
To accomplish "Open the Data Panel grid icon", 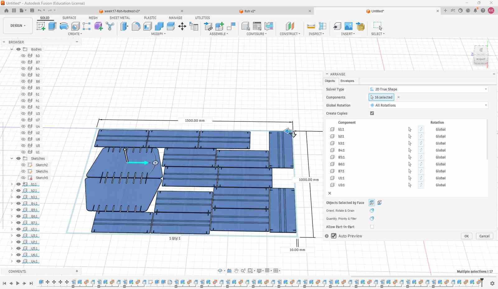I will [14, 11].
